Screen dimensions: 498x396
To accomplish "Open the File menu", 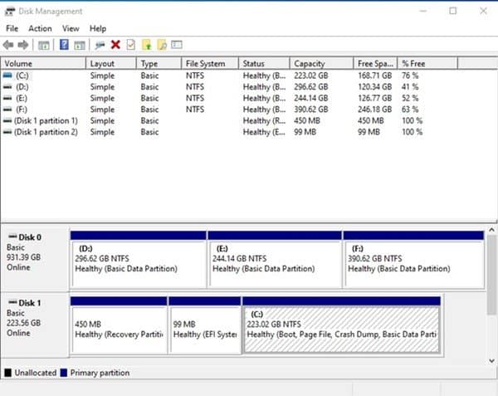I will point(12,28).
